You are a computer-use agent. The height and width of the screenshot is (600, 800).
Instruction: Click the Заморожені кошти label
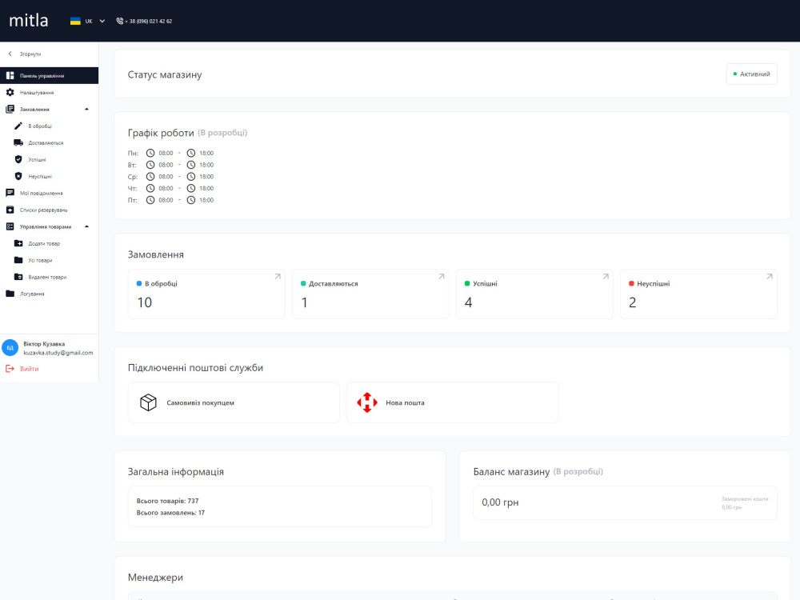click(745, 499)
